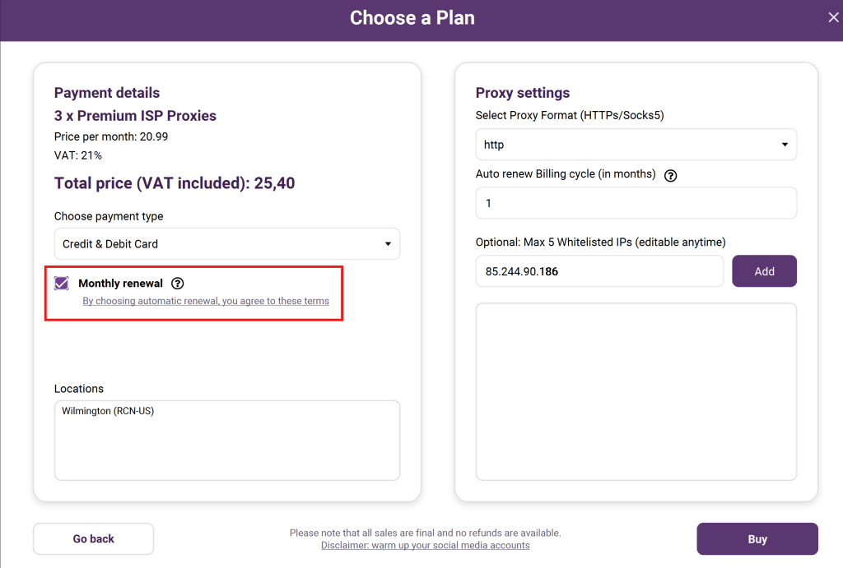Viewport: 843px width, 568px height.
Task: Open the automatic renewal terms link
Action: pyautogui.click(x=206, y=301)
